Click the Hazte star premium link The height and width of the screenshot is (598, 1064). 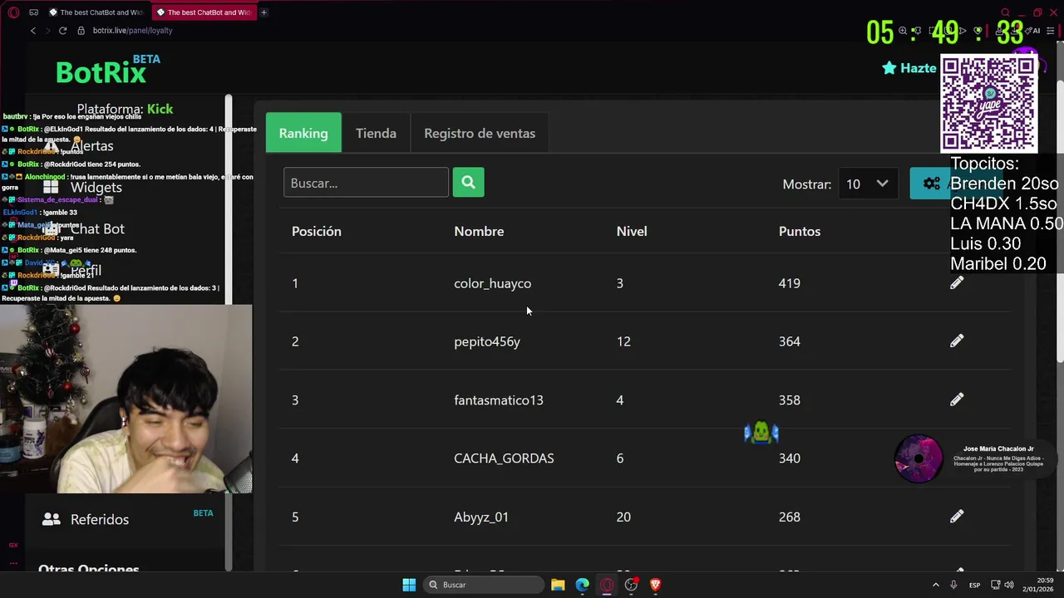click(909, 68)
